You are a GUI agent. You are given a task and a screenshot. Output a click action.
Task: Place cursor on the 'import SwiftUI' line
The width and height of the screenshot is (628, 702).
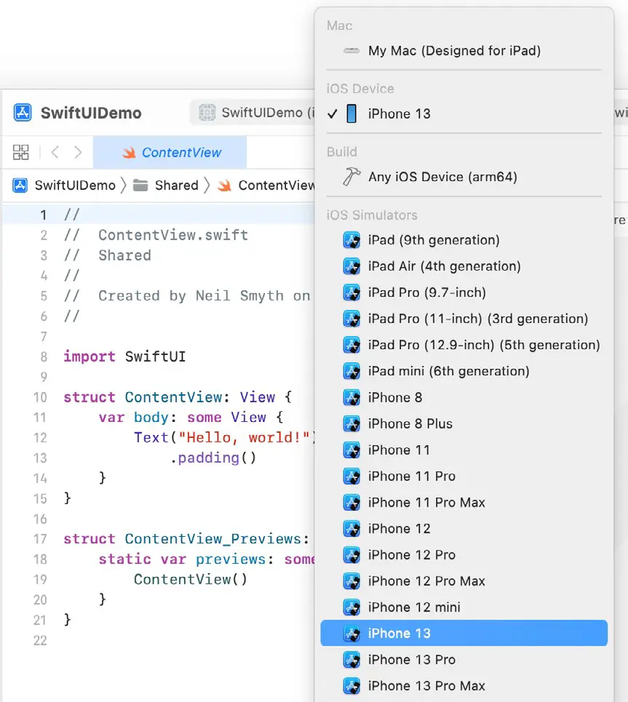pos(124,356)
